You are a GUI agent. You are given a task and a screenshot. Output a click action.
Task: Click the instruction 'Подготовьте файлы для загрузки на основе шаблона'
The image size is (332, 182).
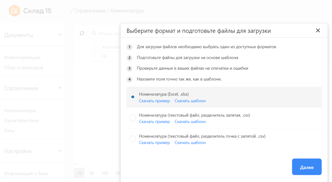[x=187, y=57]
